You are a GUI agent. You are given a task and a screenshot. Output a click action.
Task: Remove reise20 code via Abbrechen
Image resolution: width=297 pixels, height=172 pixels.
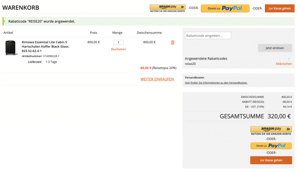pos(284,64)
